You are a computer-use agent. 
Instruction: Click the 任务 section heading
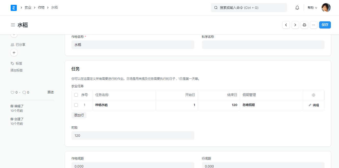point(76,69)
